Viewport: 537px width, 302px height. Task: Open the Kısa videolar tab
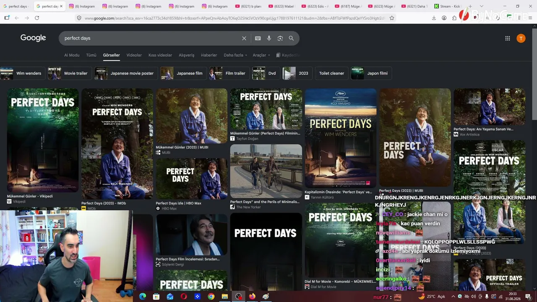coord(160,55)
